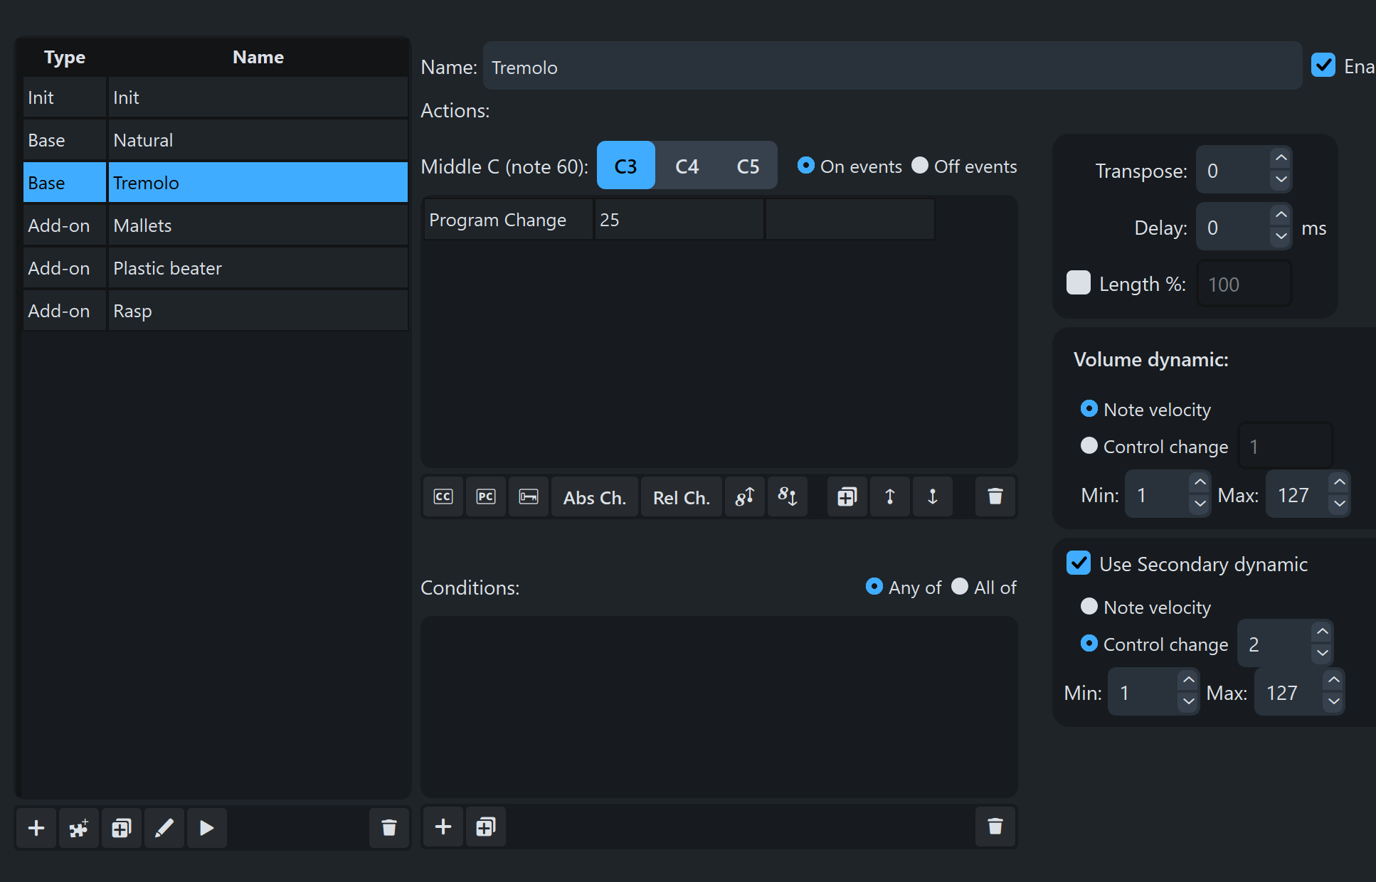Increment the secondary Control change number

click(1322, 632)
